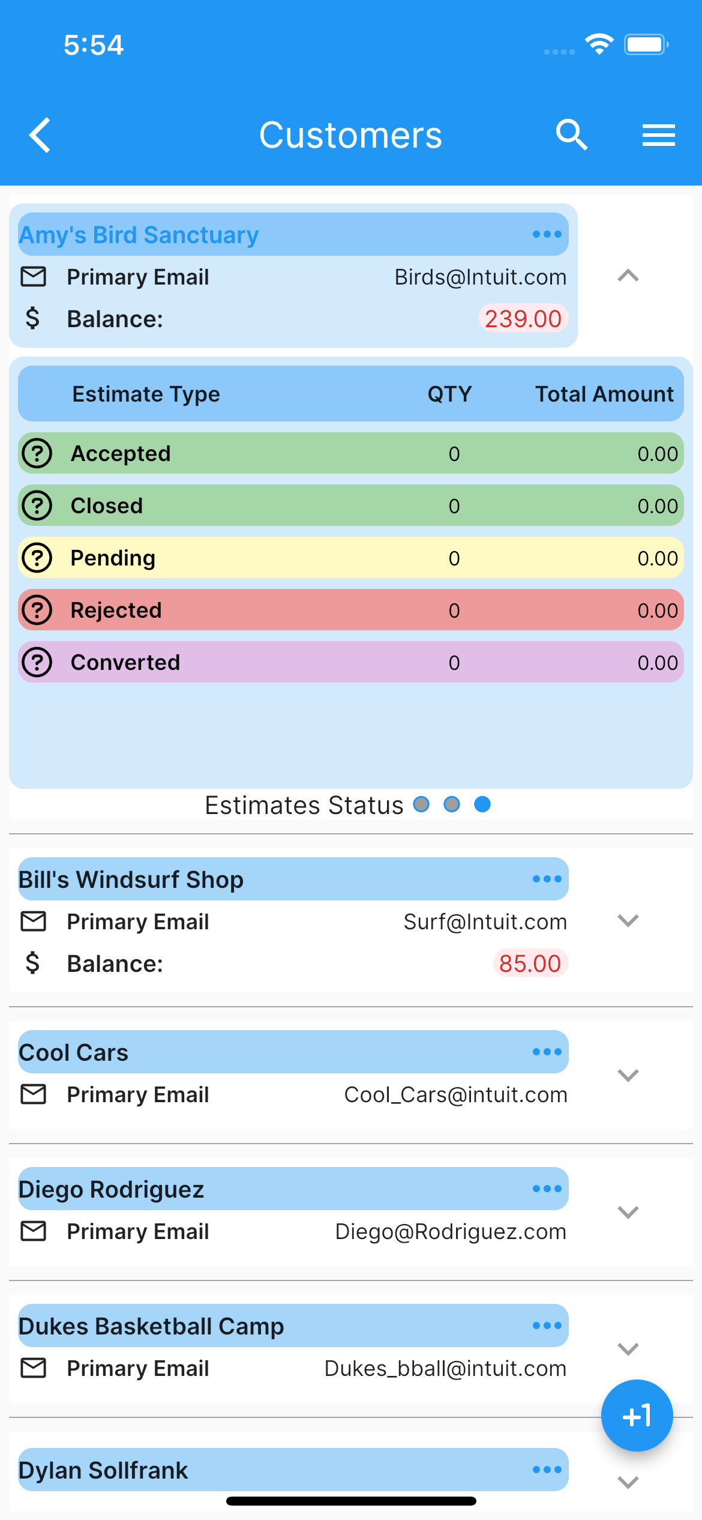Collapse Amy's Bird Sanctuary details
The width and height of the screenshot is (702, 1520).
point(628,276)
